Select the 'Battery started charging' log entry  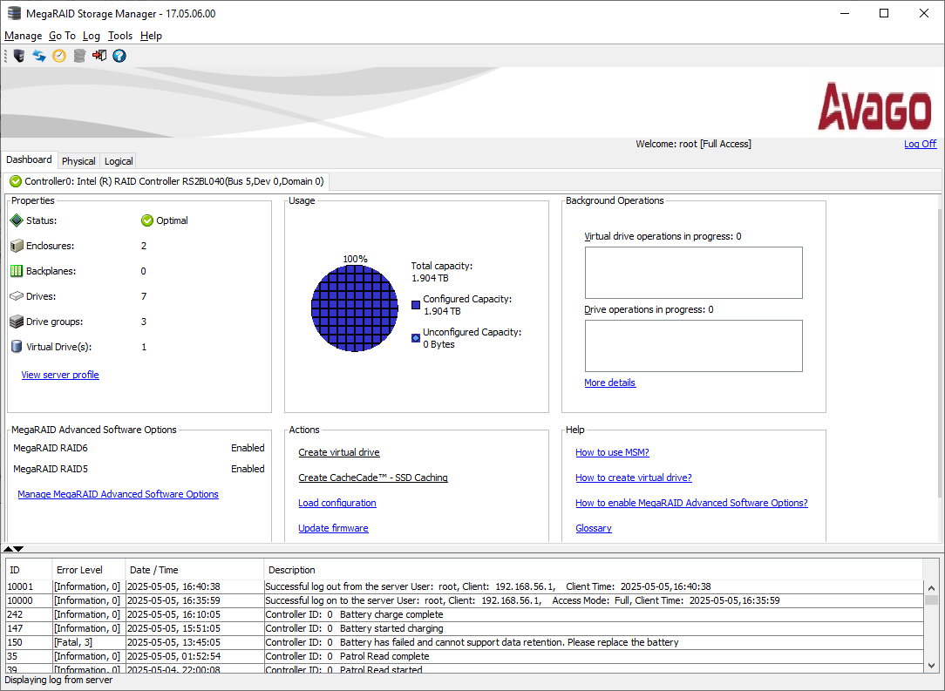[465, 628]
